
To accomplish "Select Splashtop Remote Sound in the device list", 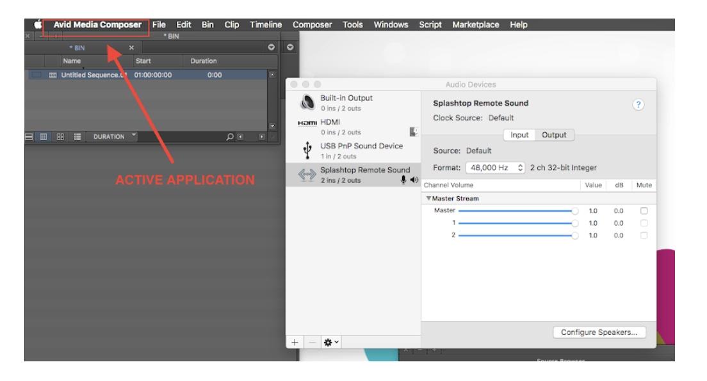I will coord(353,175).
